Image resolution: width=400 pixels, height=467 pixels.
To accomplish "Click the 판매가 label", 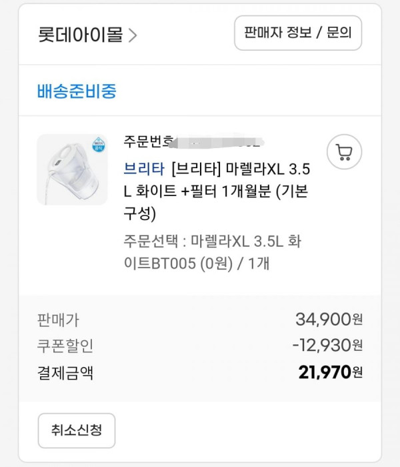I will pos(58,320).
